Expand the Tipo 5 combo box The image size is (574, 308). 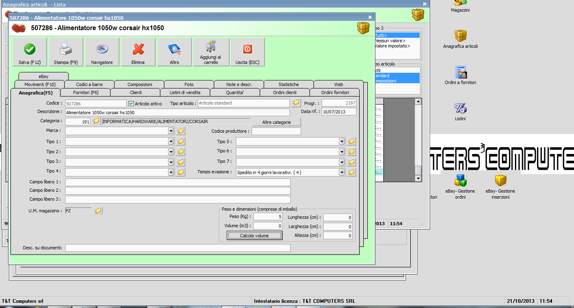[342, 142]
